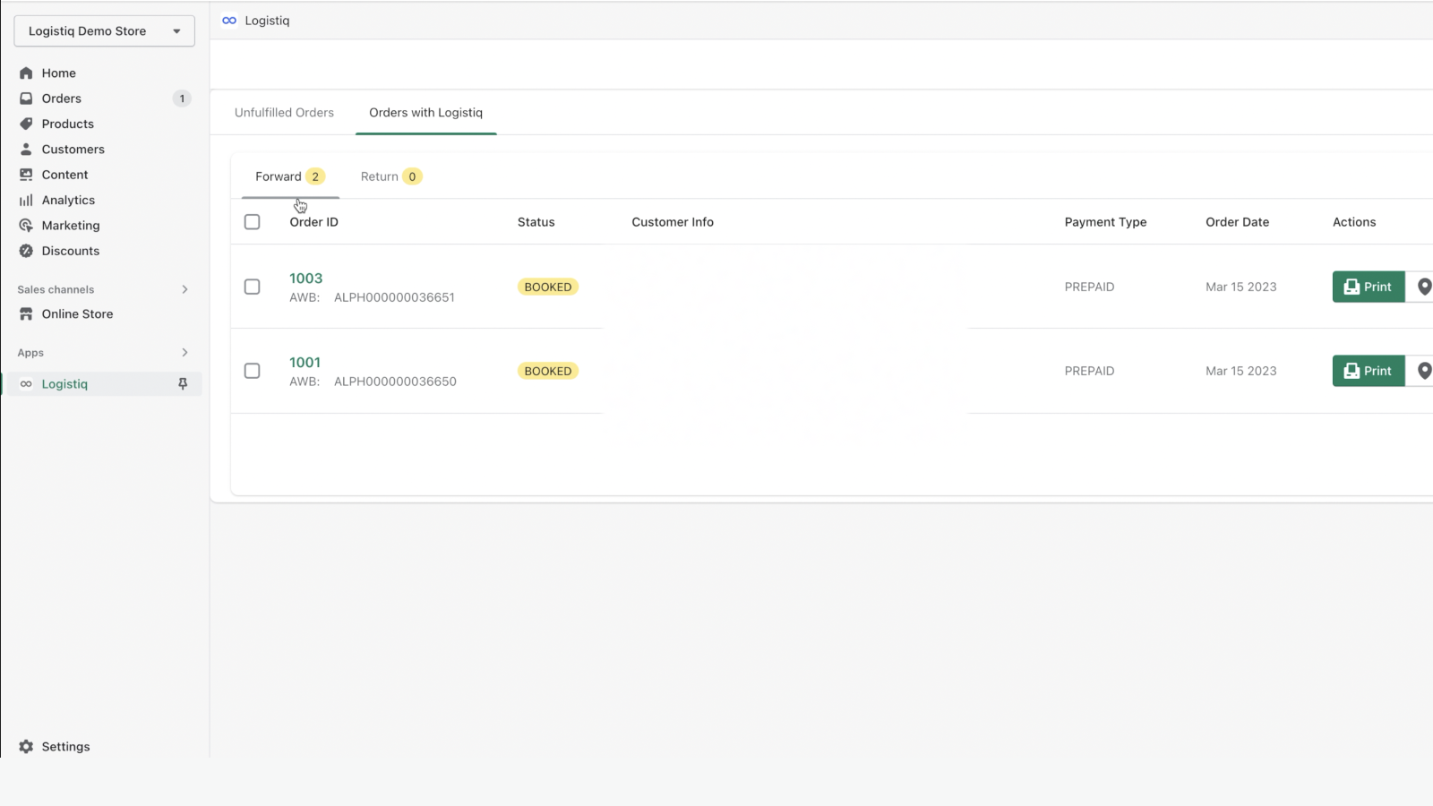1433x806 pixels.
Task: Click the BOOKED status badge for order 1003
Action: pyautogui.click(x=548, y=287)
